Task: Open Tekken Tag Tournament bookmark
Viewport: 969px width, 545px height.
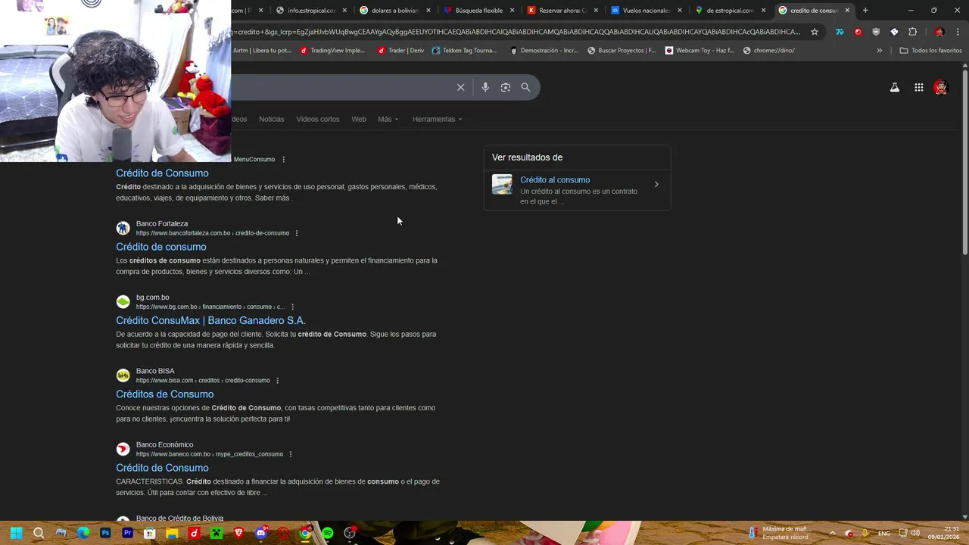Action: [x=464, y=51]
